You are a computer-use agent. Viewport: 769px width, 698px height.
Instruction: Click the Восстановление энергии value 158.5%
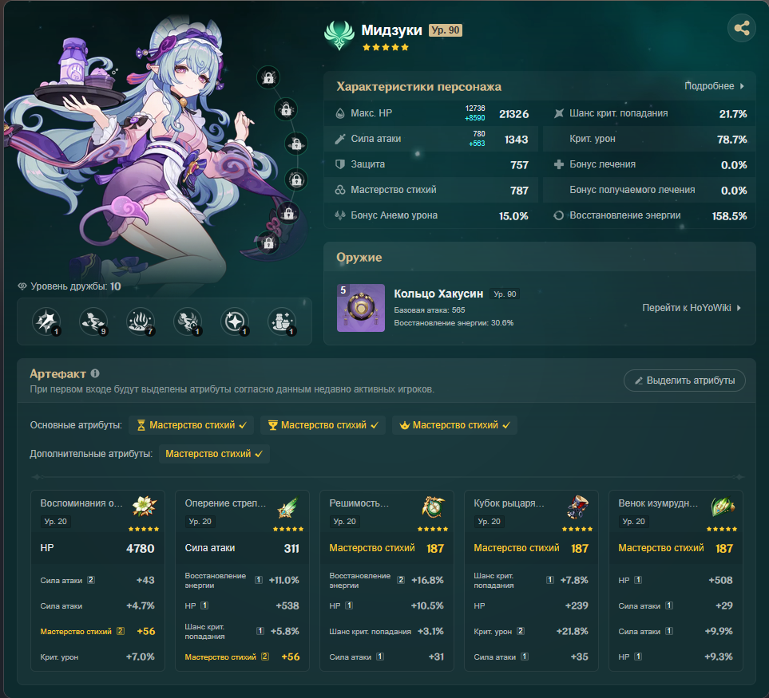(x=729, y=216)
